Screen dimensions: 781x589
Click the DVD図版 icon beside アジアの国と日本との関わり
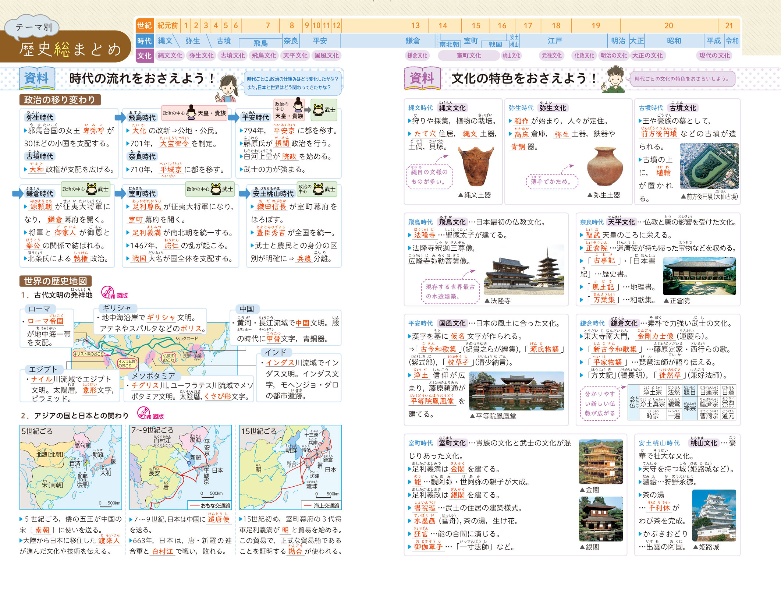click(150, 413)
